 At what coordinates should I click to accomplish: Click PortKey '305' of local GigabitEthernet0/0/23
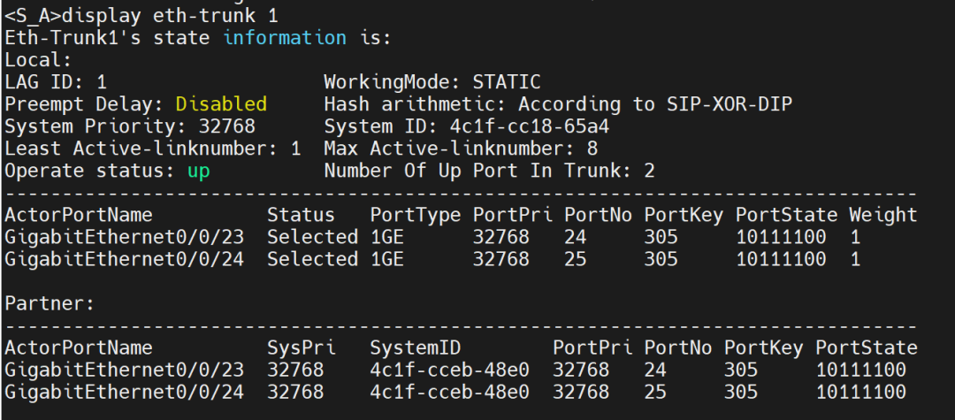point(661,237)
